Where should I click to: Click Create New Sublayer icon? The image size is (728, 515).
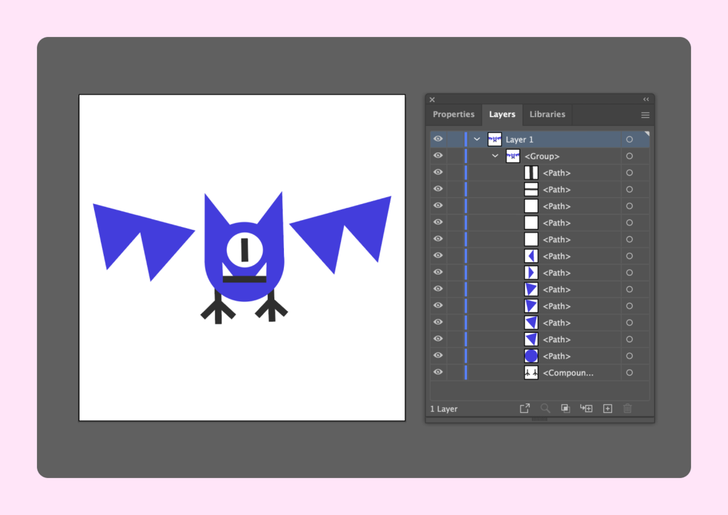tap(586, 409)
